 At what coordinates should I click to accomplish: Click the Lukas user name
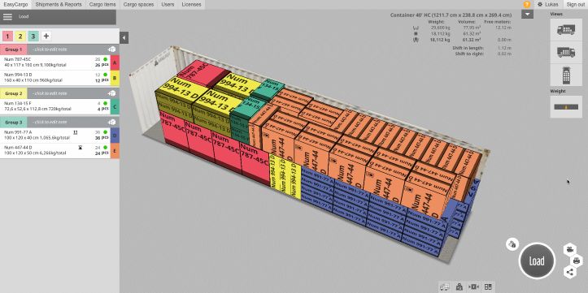[551, 5]
